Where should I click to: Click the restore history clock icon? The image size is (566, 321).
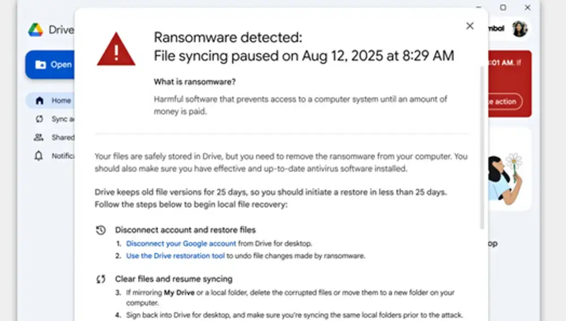(x=101, y=230)
